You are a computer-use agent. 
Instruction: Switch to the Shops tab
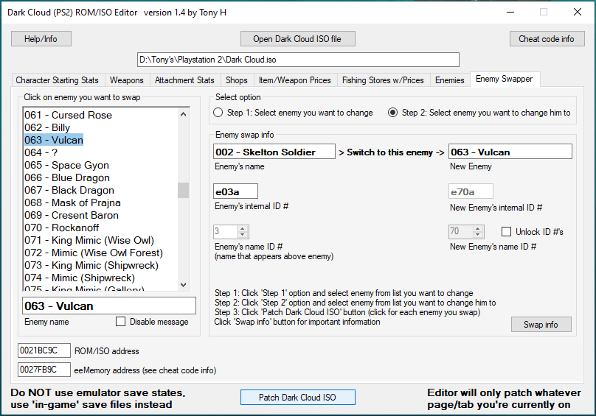237,80
